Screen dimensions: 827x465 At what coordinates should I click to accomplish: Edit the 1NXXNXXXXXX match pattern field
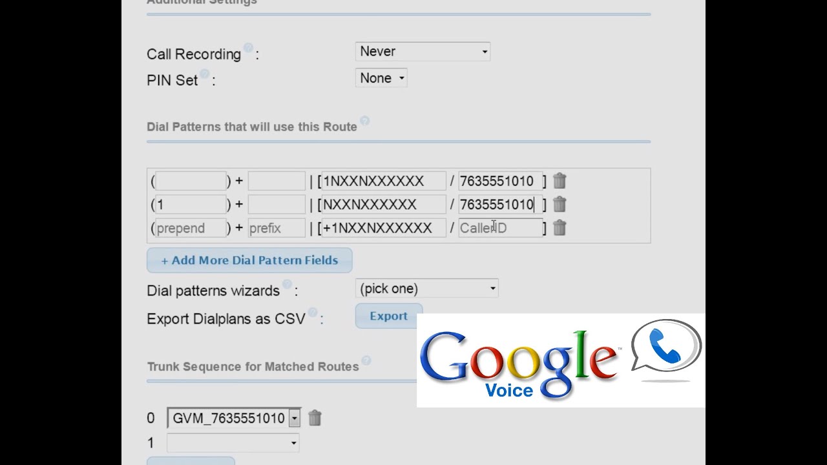tap(384, 181)
